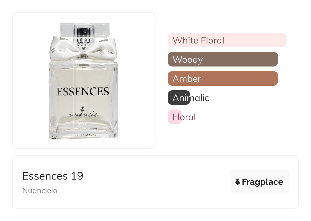311x221 pixels.
Task: Click the Fragplace wordmark text
Action: pyautogui.click(x=262, y=182)
